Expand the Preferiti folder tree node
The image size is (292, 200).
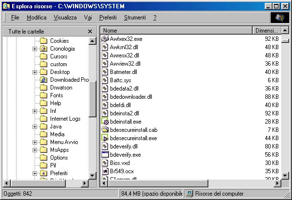[35, 173]
